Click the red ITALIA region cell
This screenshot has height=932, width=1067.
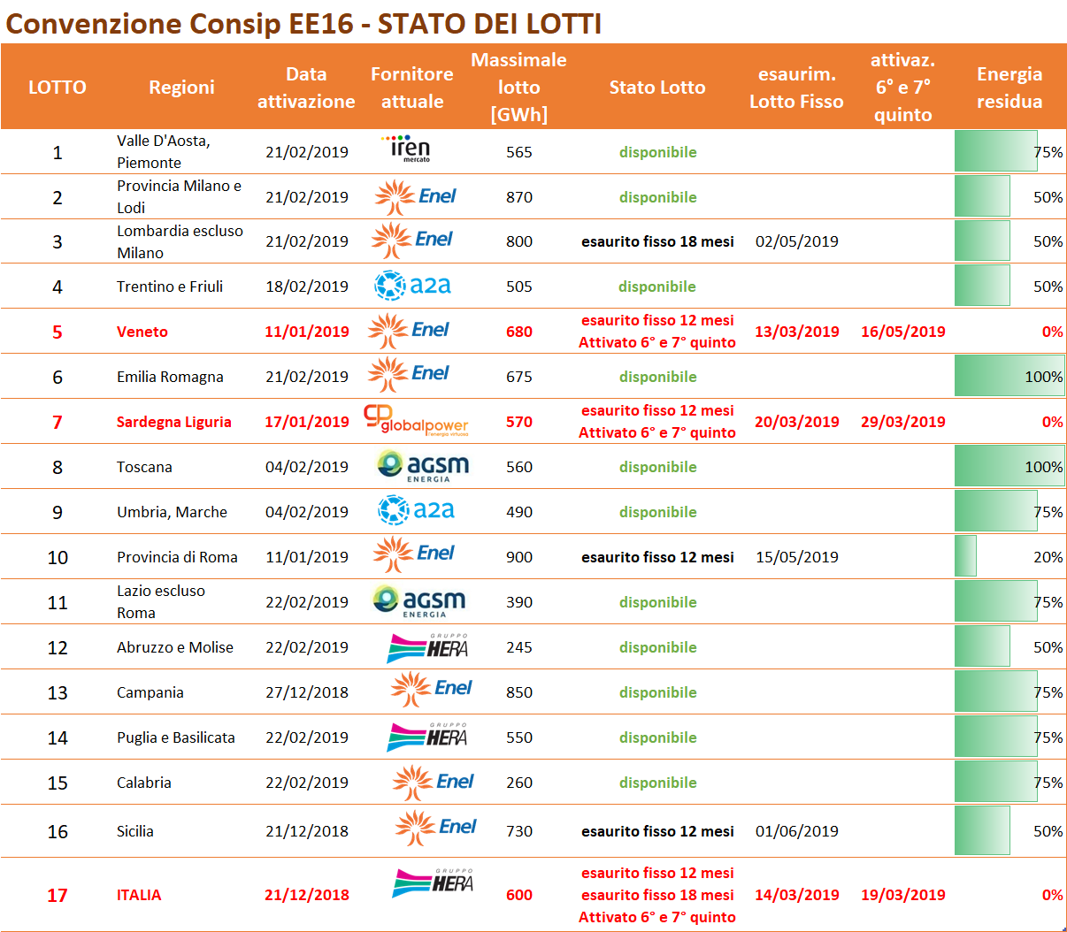(x=139, y=895)
